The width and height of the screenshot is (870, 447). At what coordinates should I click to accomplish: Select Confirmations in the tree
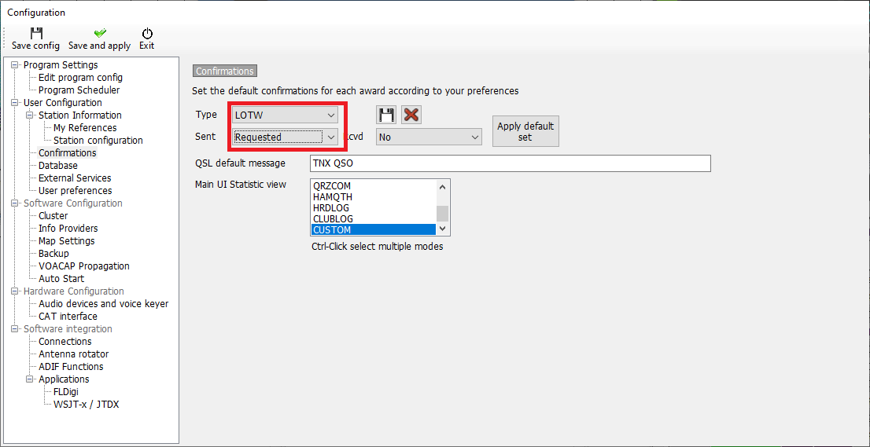(67, 153)
